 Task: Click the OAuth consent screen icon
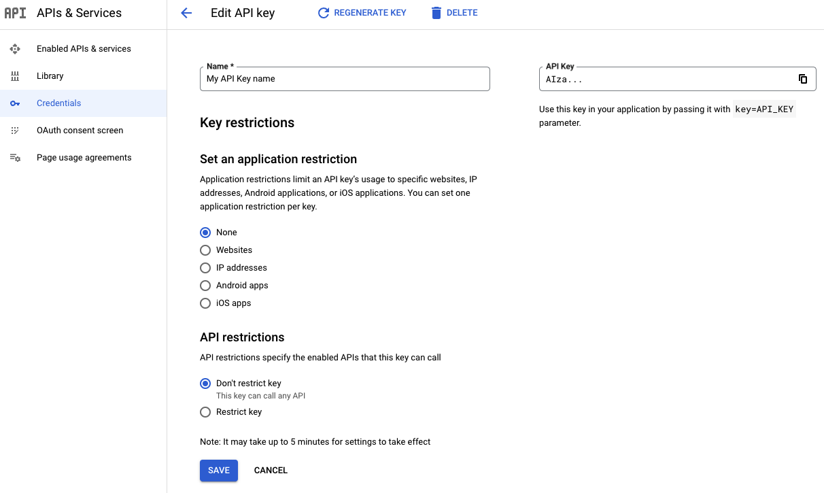[15, 130]
